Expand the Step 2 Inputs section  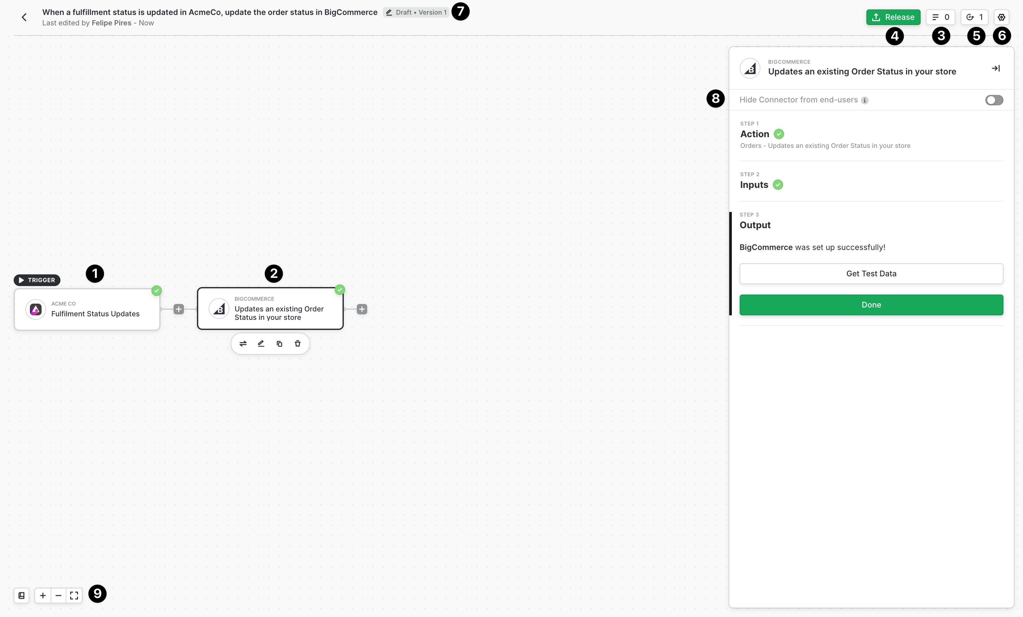(754, 185)
